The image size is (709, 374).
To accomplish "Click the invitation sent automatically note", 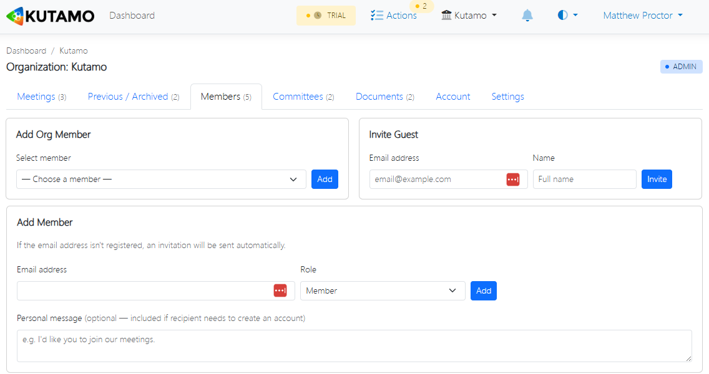I will (151, 245).
